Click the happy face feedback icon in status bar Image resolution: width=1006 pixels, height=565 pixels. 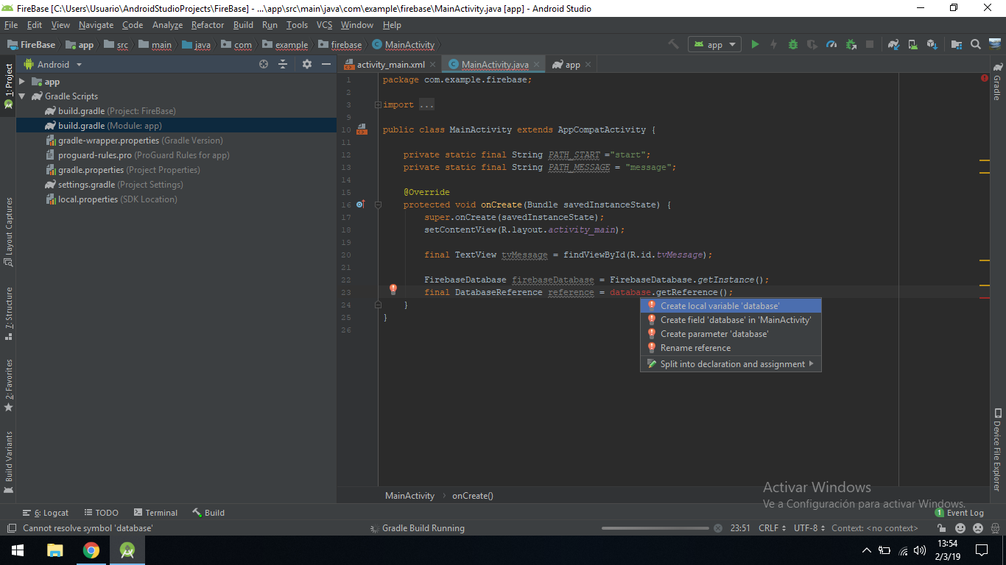tap(960, 528)
